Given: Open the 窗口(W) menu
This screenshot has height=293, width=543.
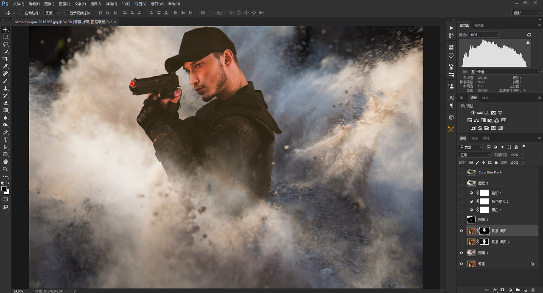Looking at the screenshot, I should [x=157, y=4].
